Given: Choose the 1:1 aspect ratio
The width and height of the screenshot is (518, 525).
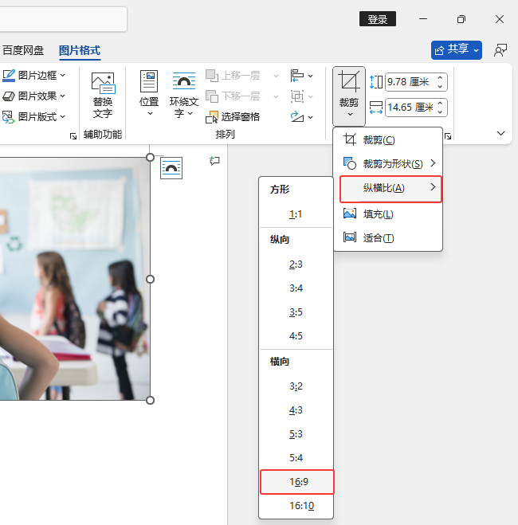Looking at the screenshot, I should [296, 214].
